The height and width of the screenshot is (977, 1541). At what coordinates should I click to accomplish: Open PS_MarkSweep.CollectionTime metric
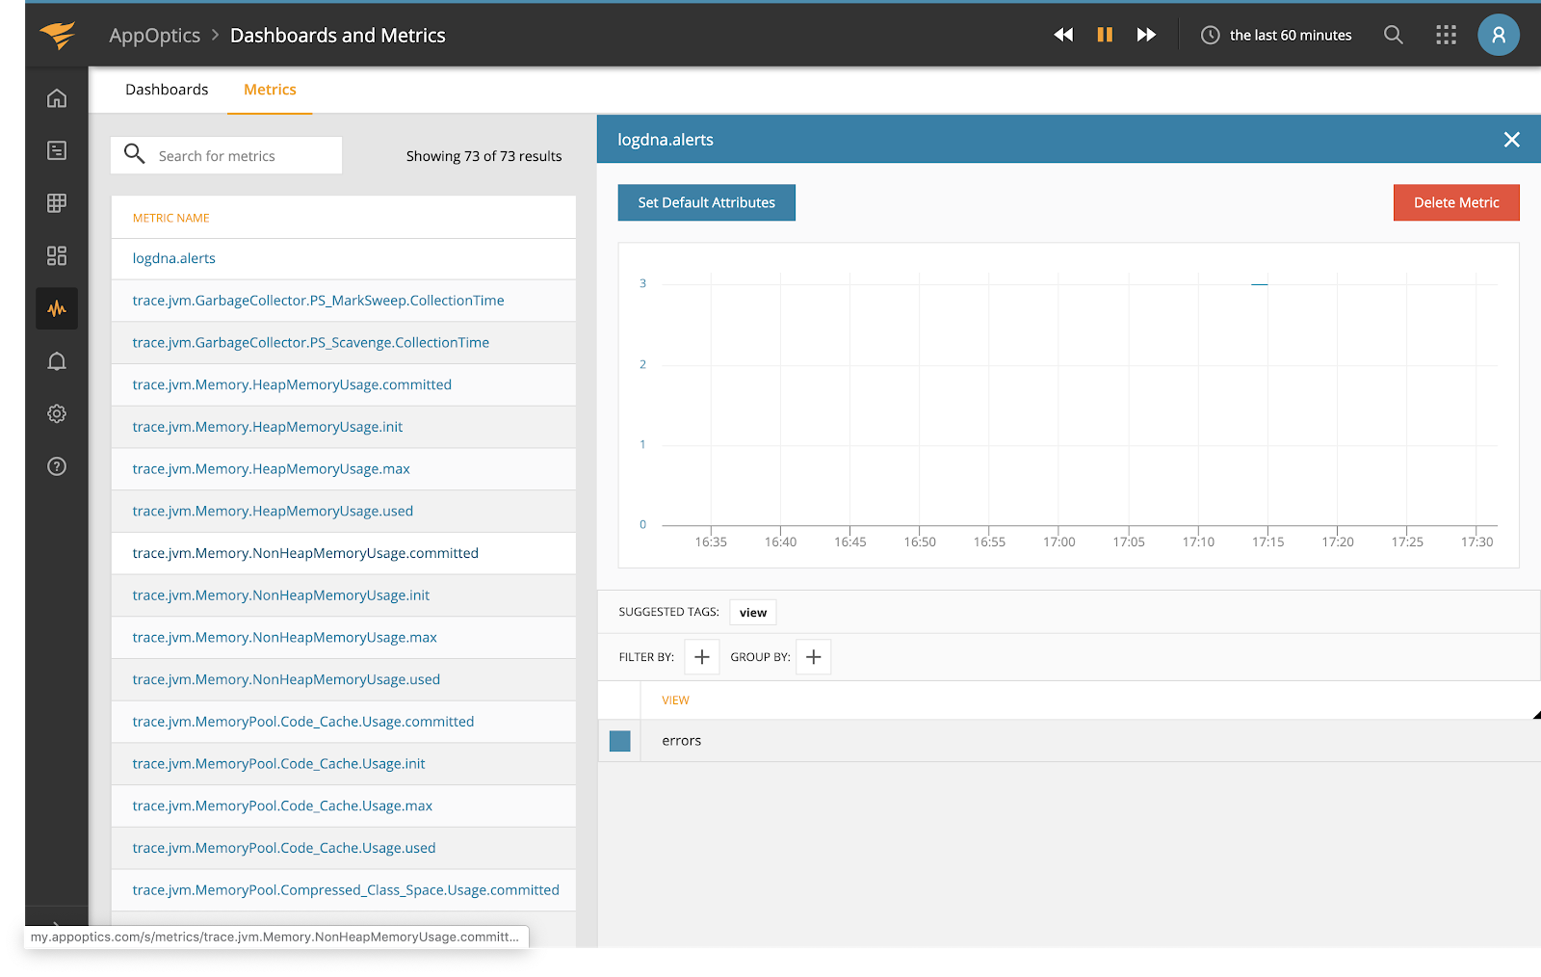pyautogui.click(x=319, y=301)
